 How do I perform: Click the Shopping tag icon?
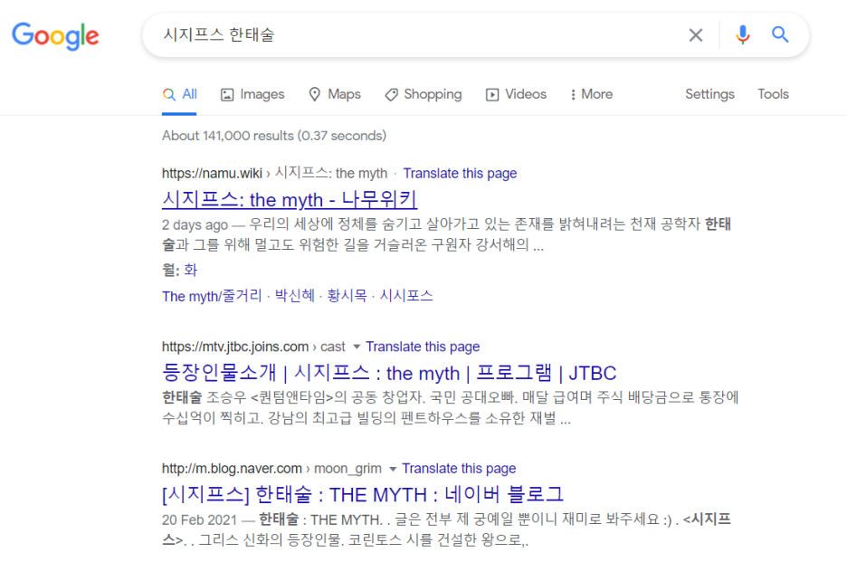391,95
